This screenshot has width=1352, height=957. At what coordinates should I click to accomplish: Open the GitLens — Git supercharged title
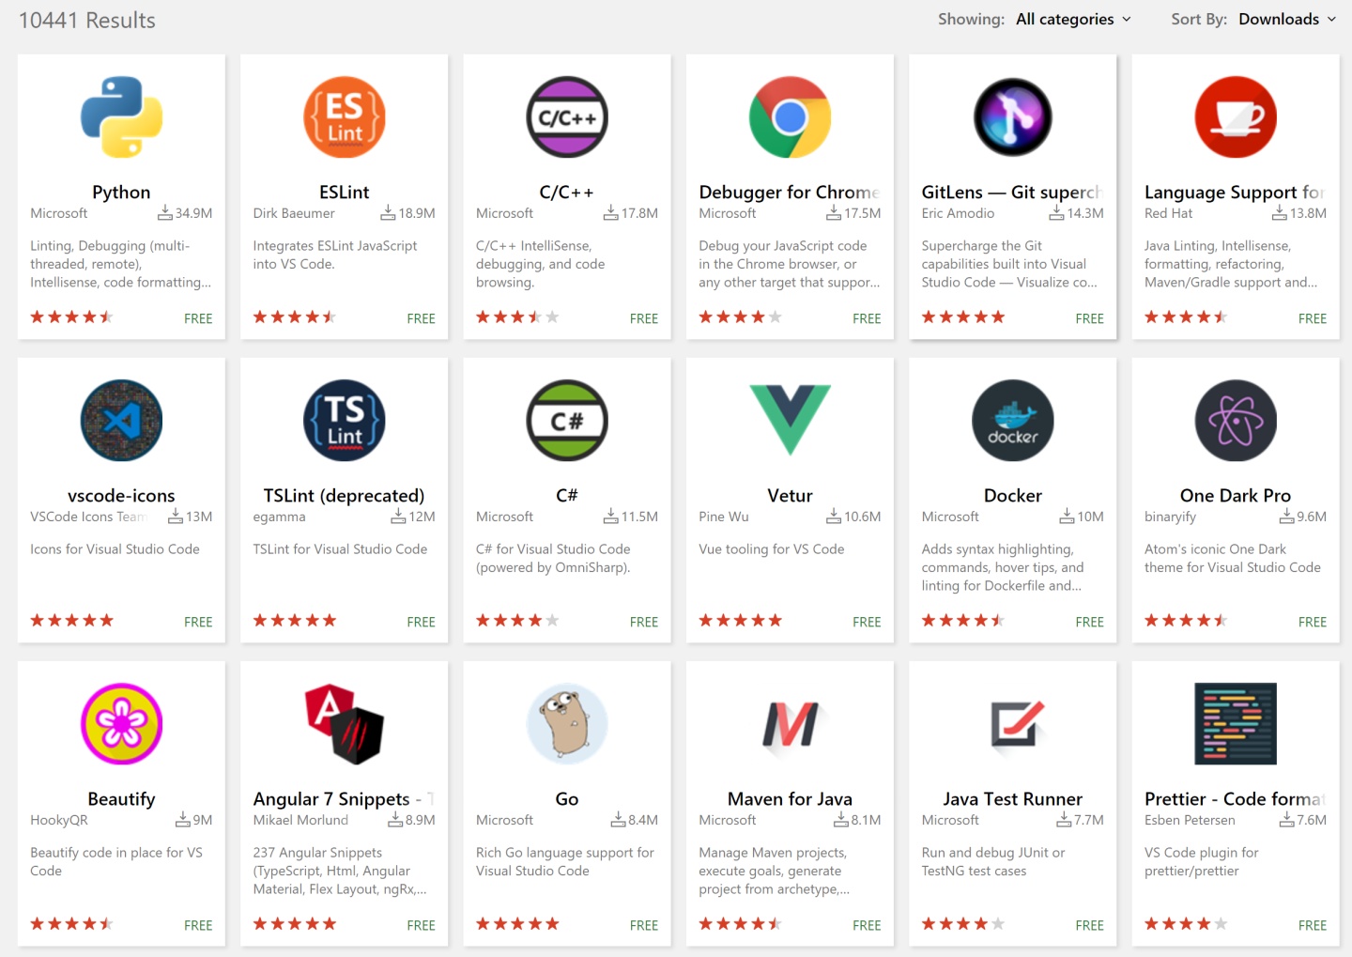coord(1012,193)
